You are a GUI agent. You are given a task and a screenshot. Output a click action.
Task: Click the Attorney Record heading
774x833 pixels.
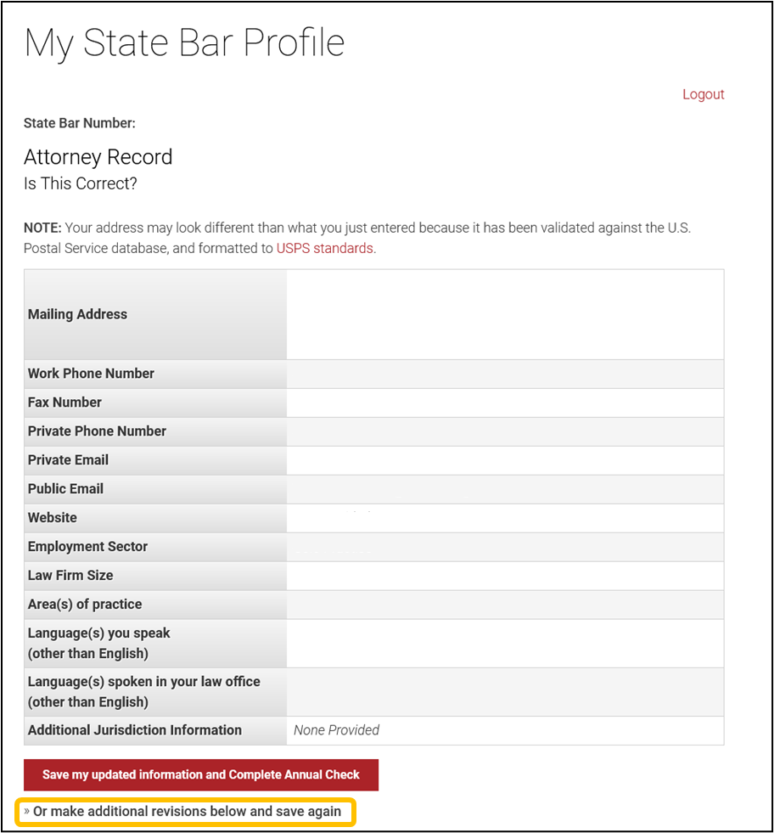98,157
